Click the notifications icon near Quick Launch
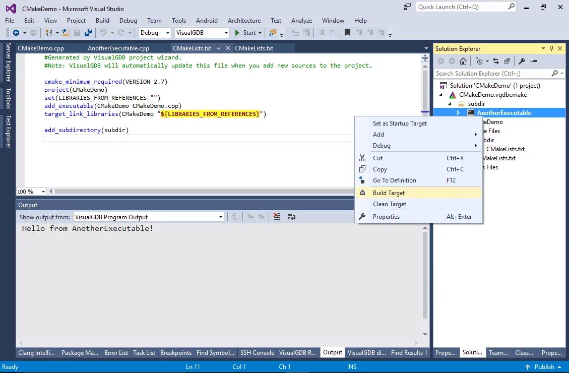Viewport: 569px width, 373px height. pos(407,7)
